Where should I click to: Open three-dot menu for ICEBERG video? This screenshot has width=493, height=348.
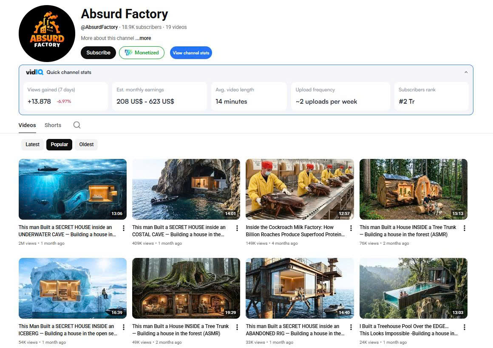click(x=124, y=327)
